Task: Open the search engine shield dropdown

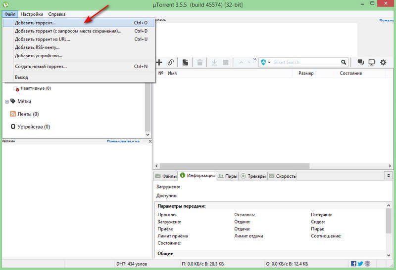Action: [x=266, y=63]
